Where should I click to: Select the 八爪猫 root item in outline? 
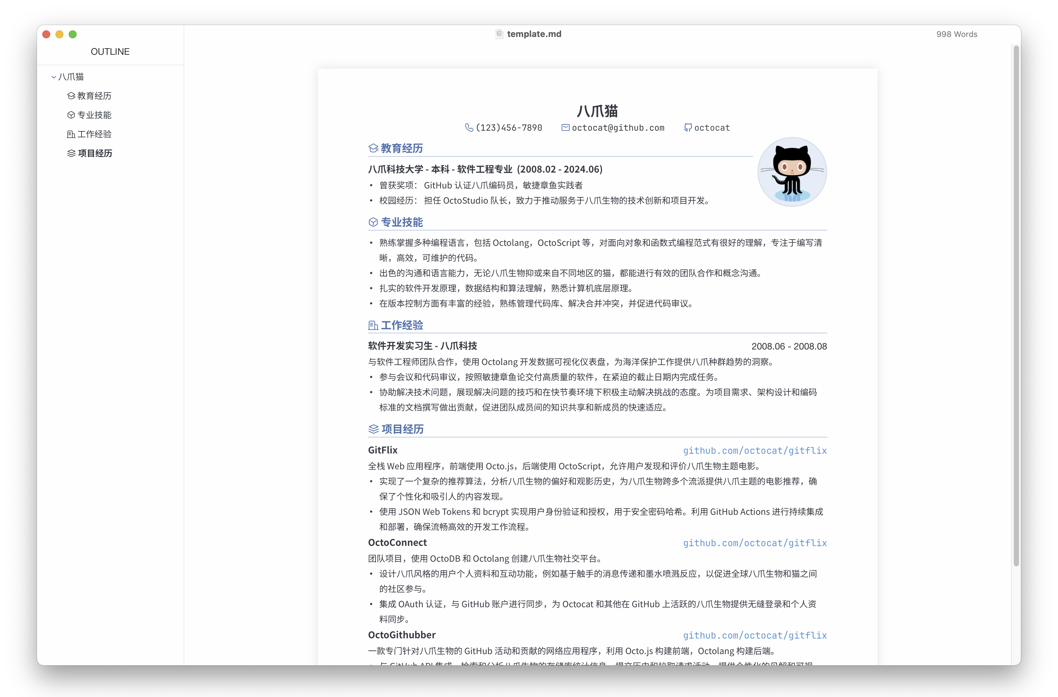71,77
